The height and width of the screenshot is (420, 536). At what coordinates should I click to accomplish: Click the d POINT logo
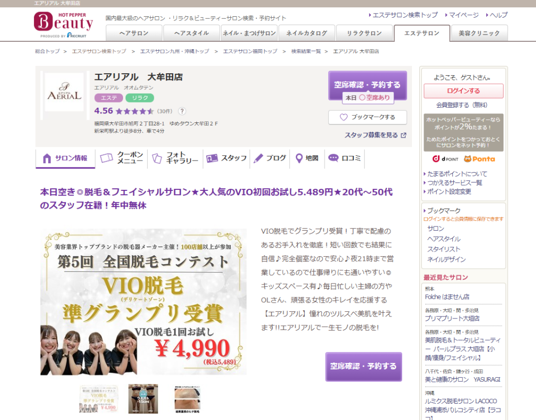[445, 158]
